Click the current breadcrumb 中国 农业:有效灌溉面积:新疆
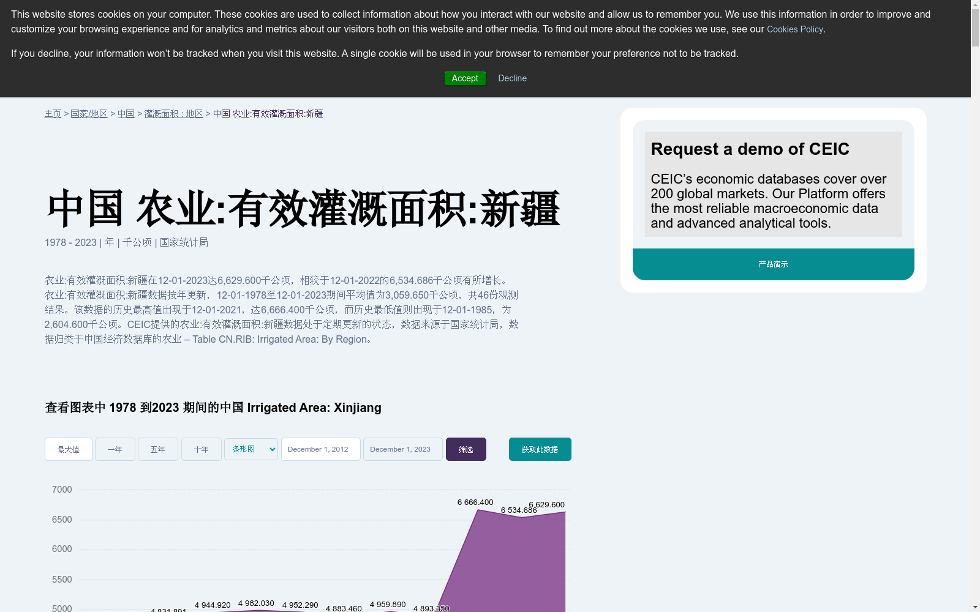The width and height of the screenshot is (980, 612). 268,114
